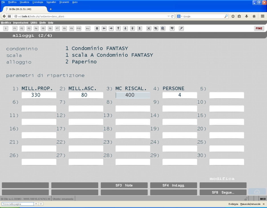Click the cut (scissors) icon
Viewport: 267px width, 208px height.
click(x=149, y=28)
